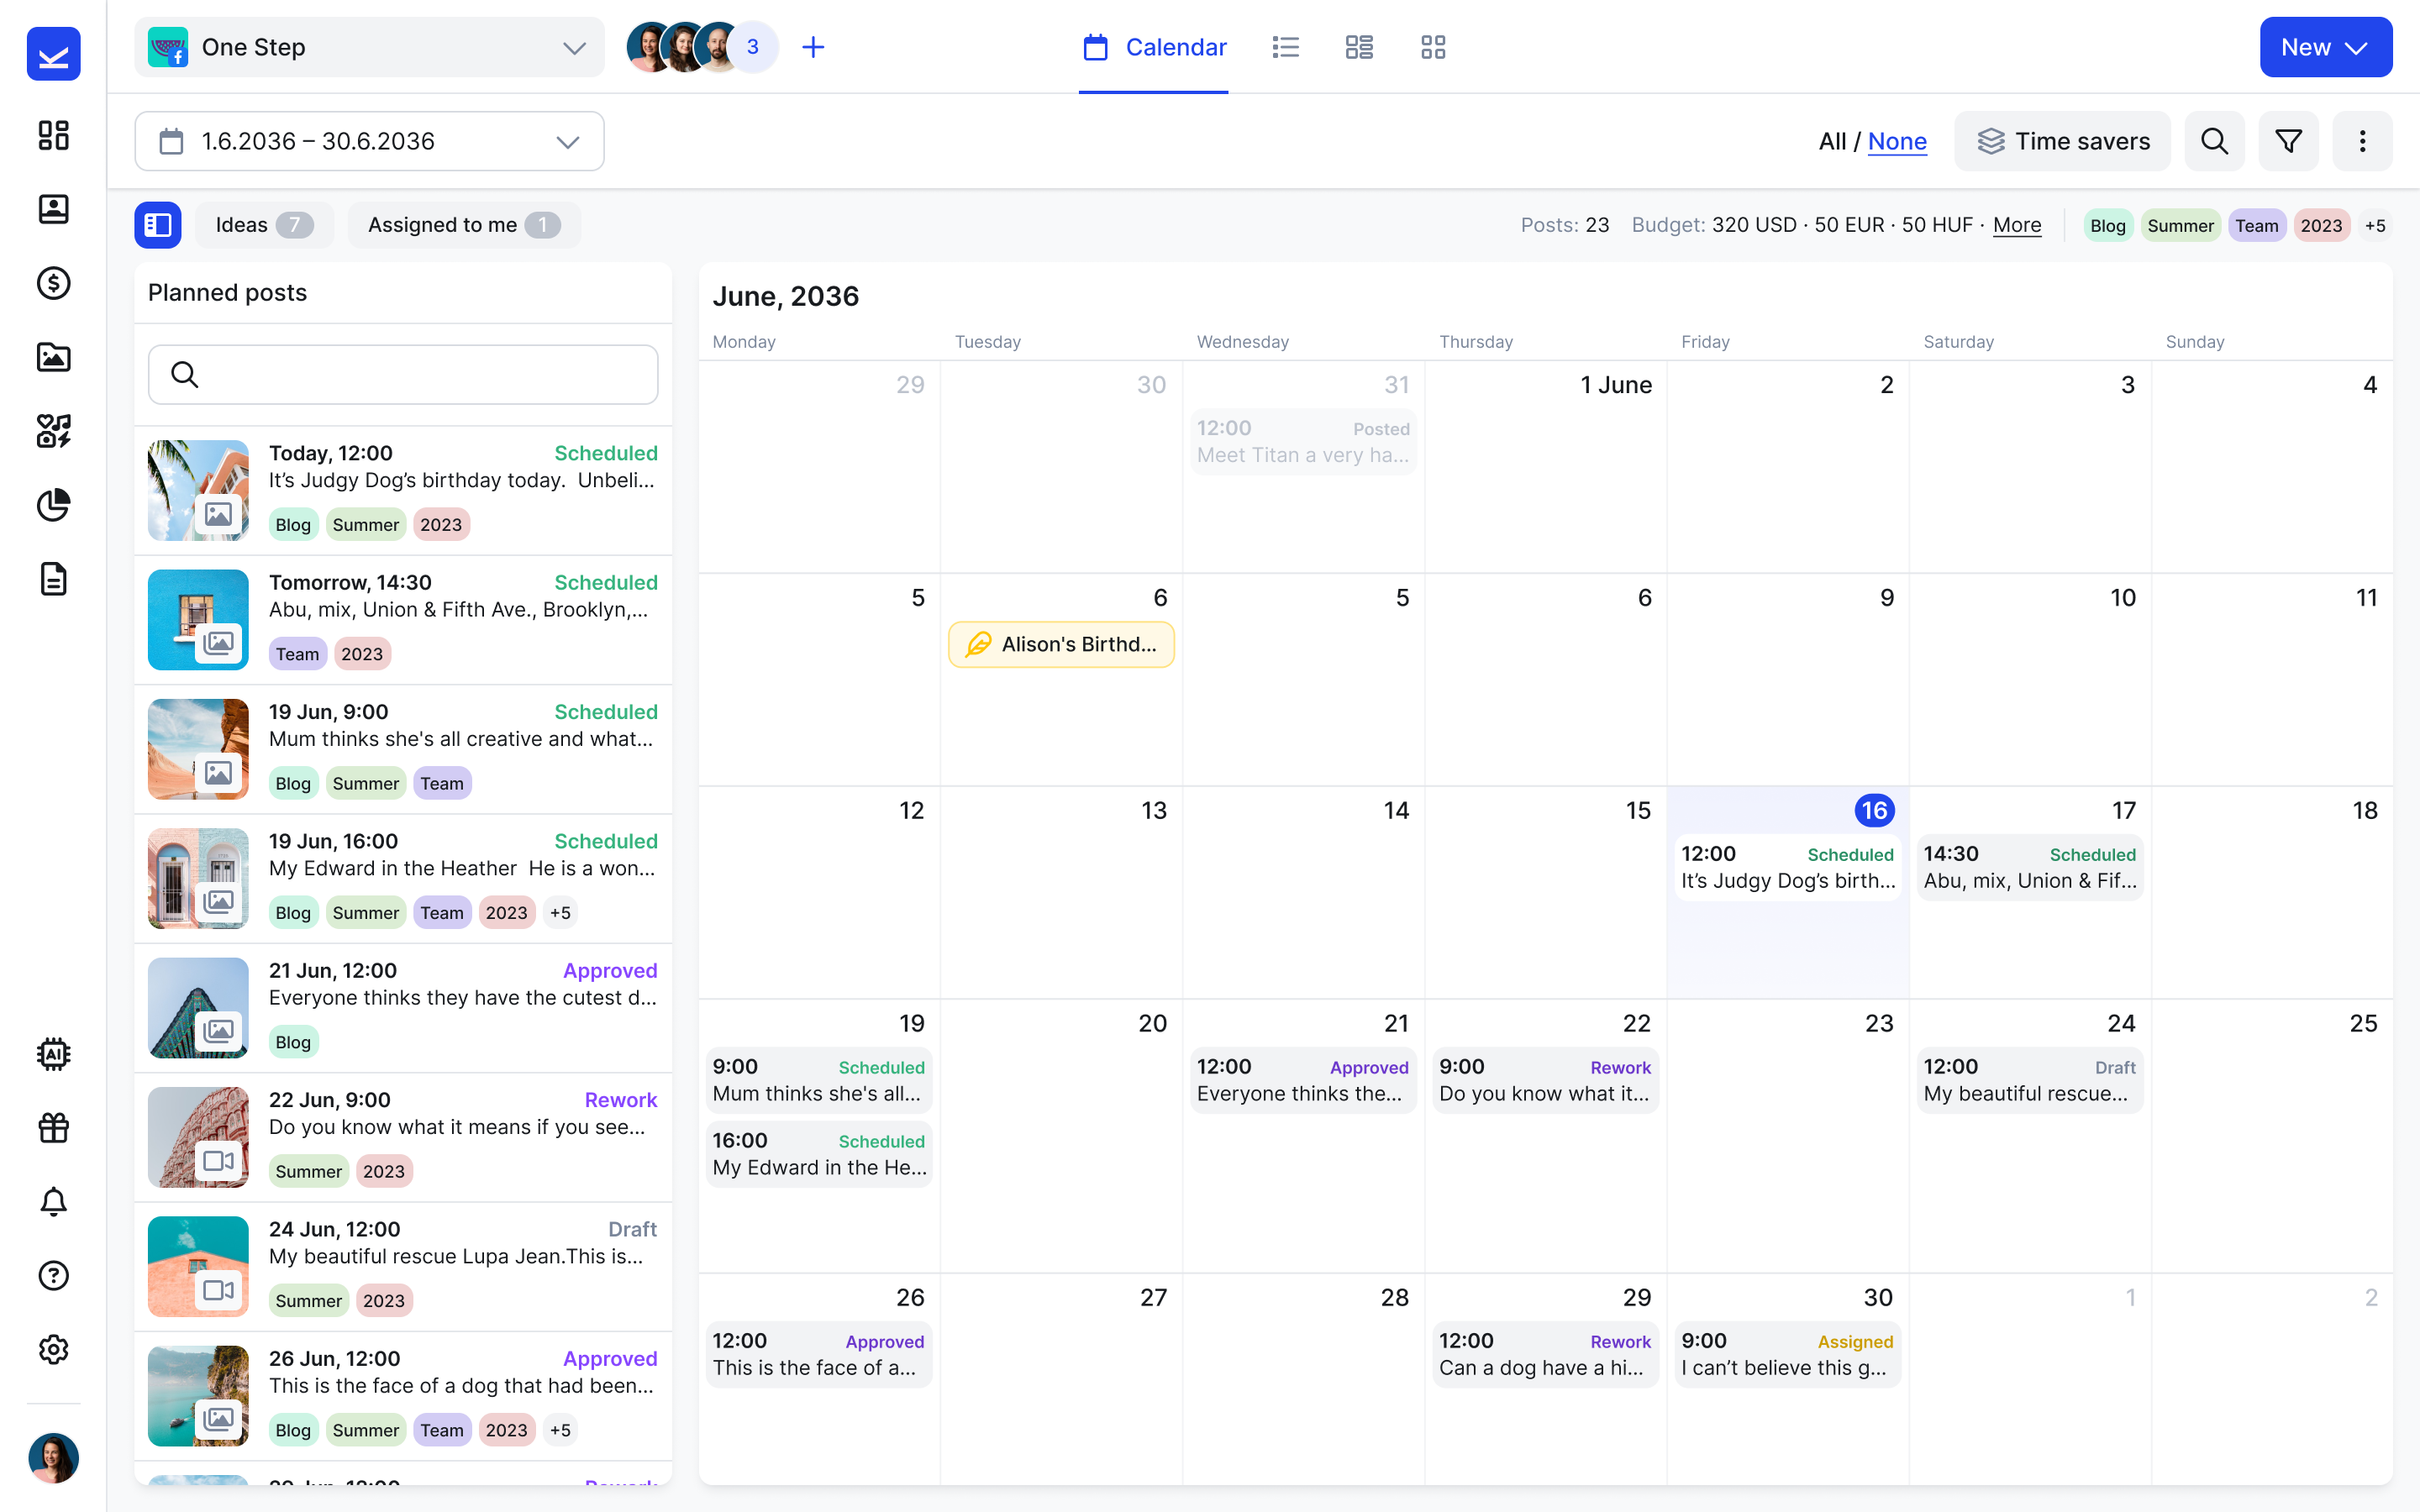Screen dimensions: 2420x1512
Task: Open the budget section via dollar icon
Action: click(x=54, y=283)
